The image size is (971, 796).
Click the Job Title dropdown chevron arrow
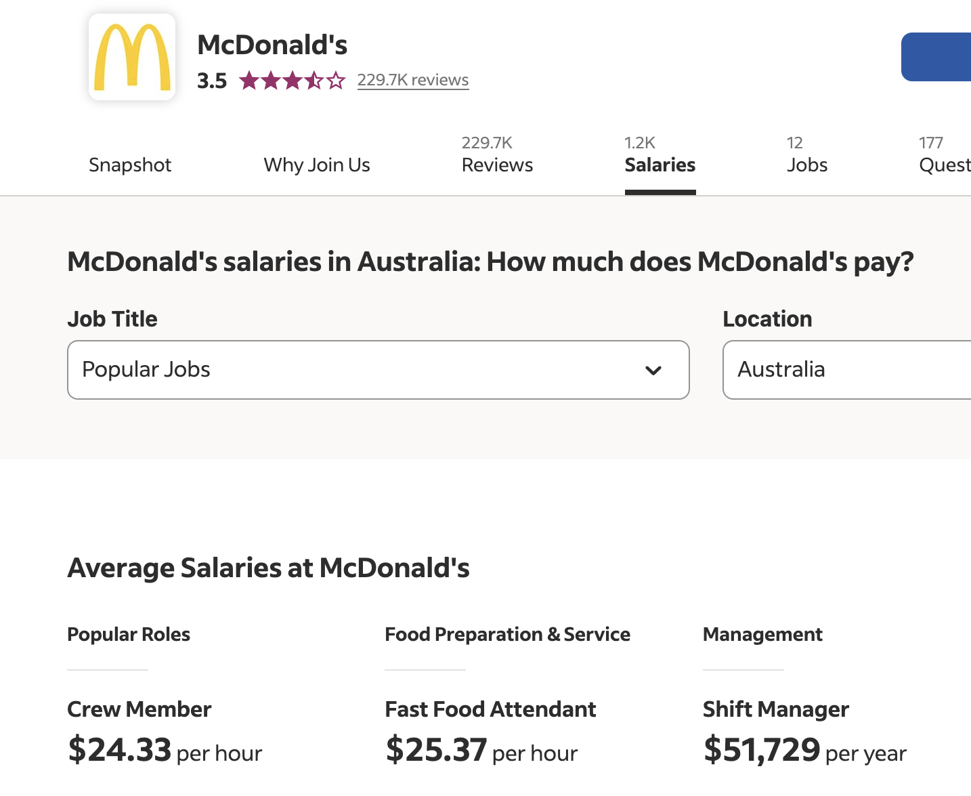pyautogui.click(x=653, y=371)
